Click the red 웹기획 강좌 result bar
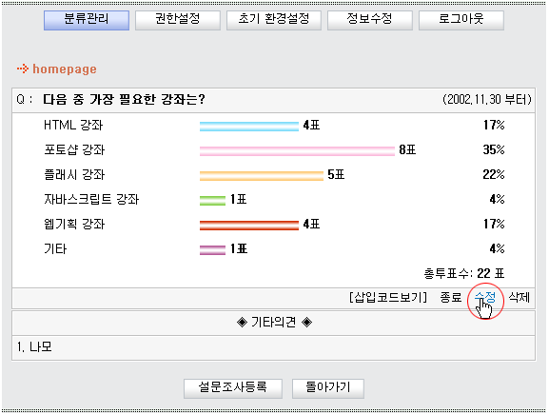This screenshot has width=549, height=414. (249, 226)
